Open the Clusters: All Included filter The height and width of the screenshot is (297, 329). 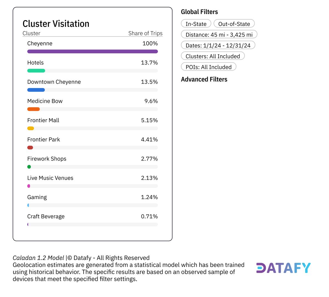(212, 56)
